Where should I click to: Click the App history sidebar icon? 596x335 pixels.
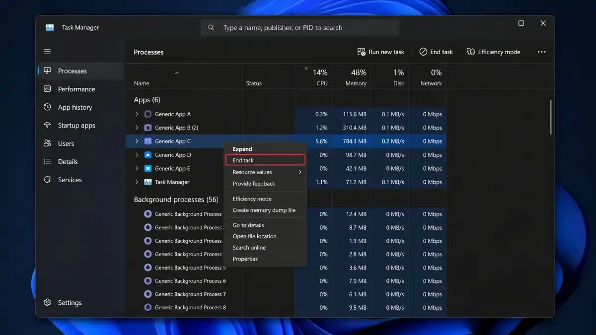47,107
